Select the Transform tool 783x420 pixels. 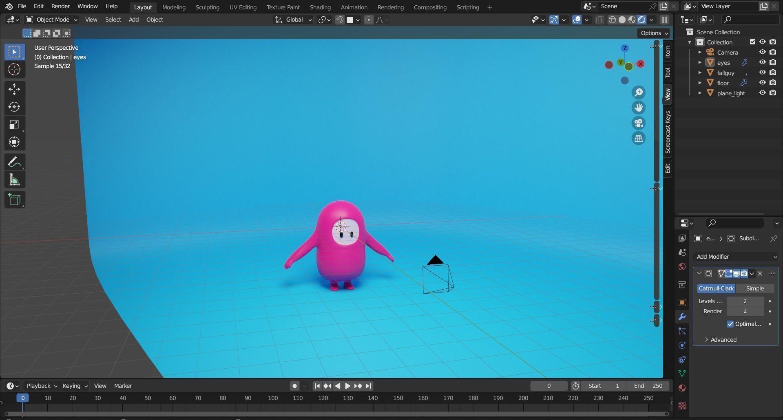14,142
